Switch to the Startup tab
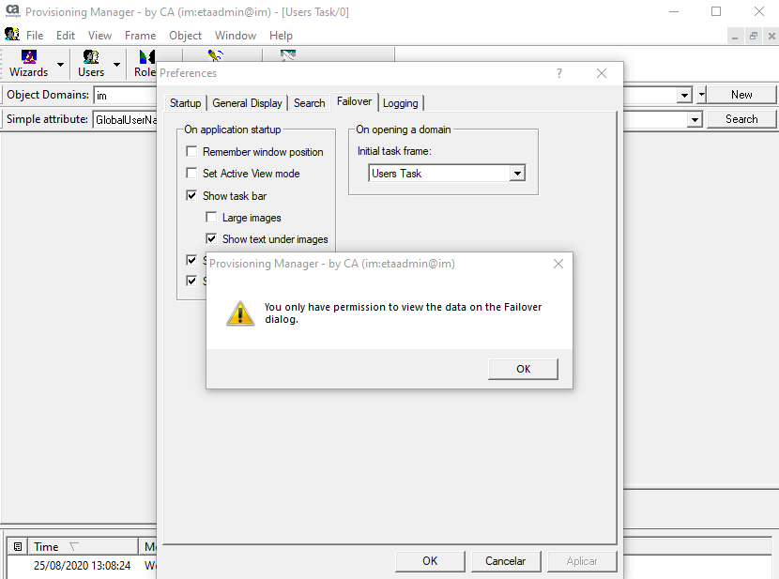Screen dimensions: 779x579 click(x=185, y=103)
